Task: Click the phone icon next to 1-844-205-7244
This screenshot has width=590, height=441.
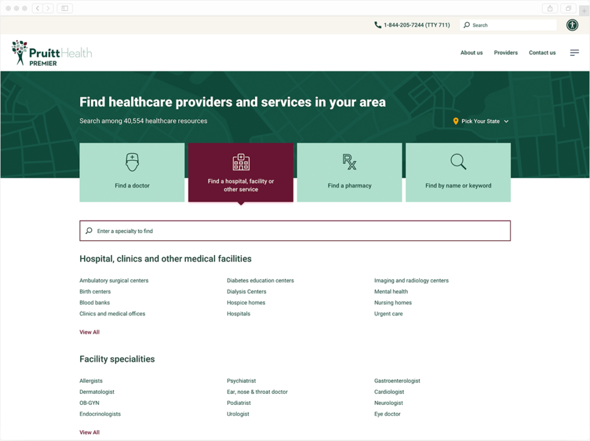Action: pyautogui.click(x=378, y=25)
